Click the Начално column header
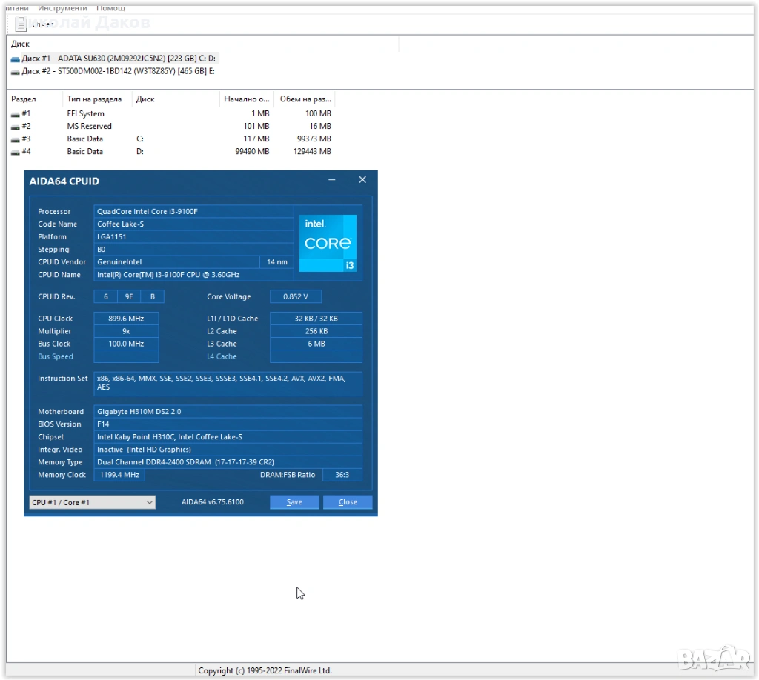Screen dimensions: 759x680 click(246, 99)
